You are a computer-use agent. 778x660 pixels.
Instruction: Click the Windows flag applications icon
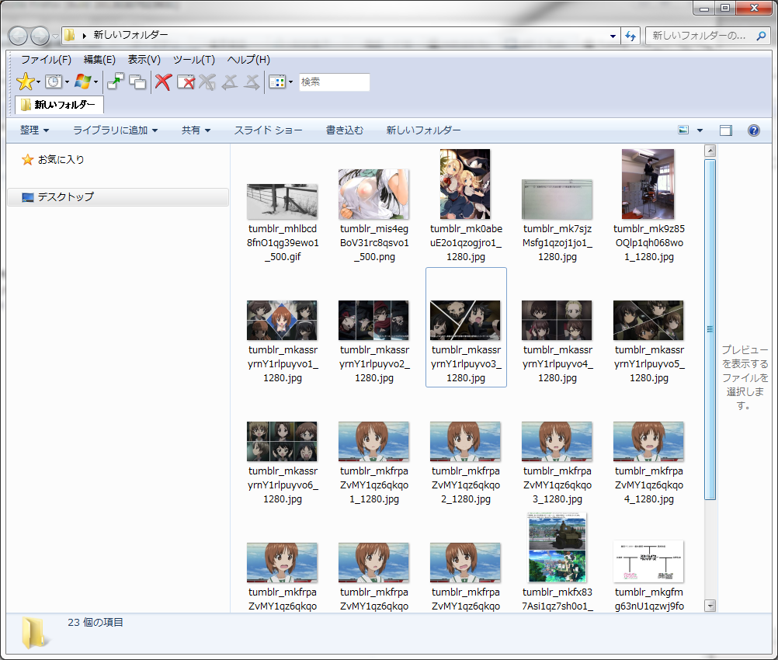82,82
